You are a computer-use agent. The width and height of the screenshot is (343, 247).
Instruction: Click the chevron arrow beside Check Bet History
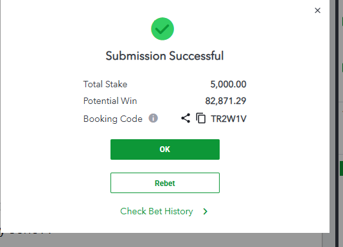pyautogui.click(x=205, y=211)
